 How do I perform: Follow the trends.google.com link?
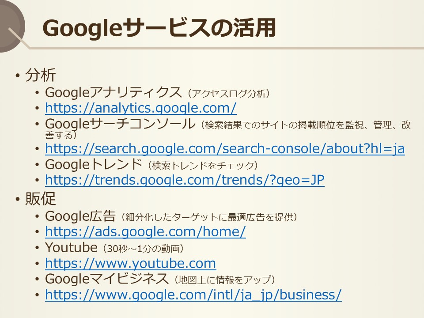click(185, 180)
